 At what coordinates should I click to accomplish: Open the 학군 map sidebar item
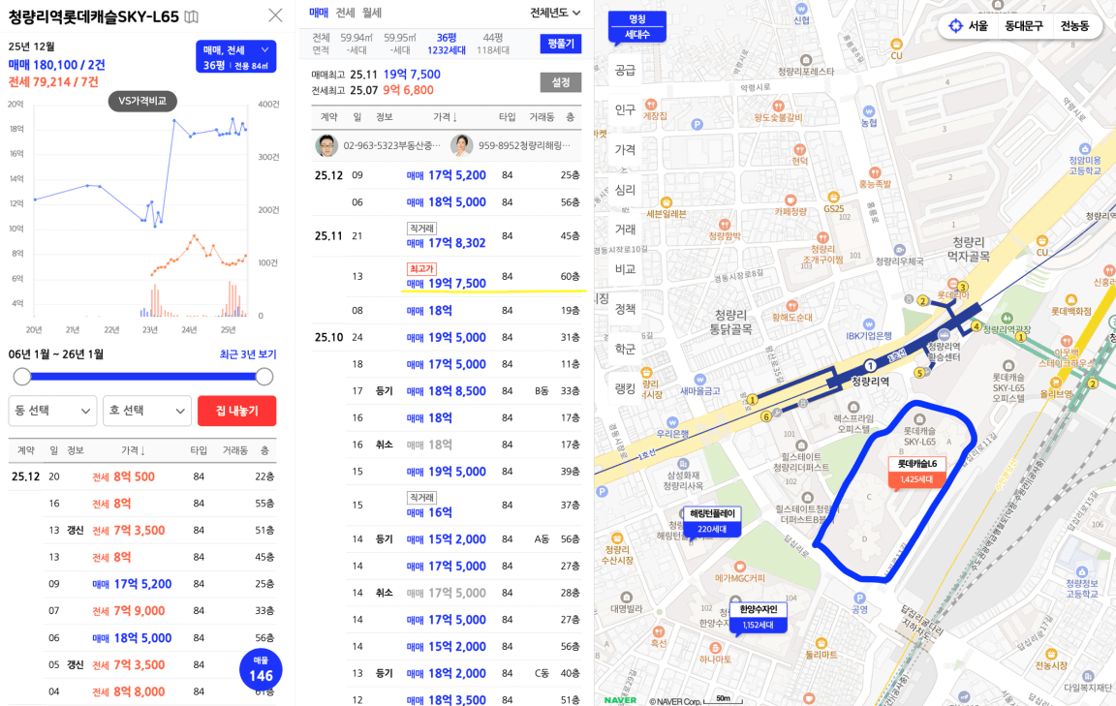(625, 349)
